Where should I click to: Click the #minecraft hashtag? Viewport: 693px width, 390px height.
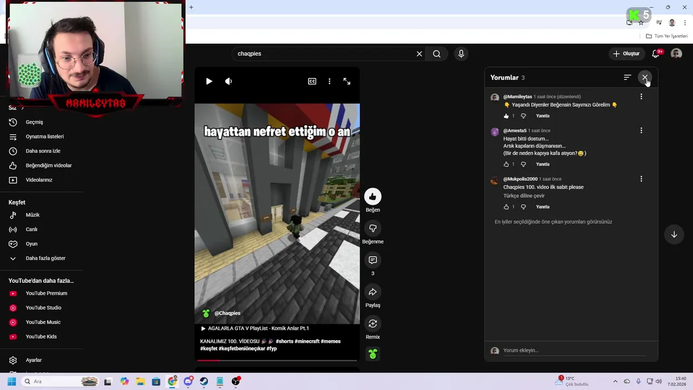click(307, 342)
